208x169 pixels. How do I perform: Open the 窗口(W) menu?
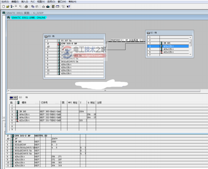[x=62, y=2]
